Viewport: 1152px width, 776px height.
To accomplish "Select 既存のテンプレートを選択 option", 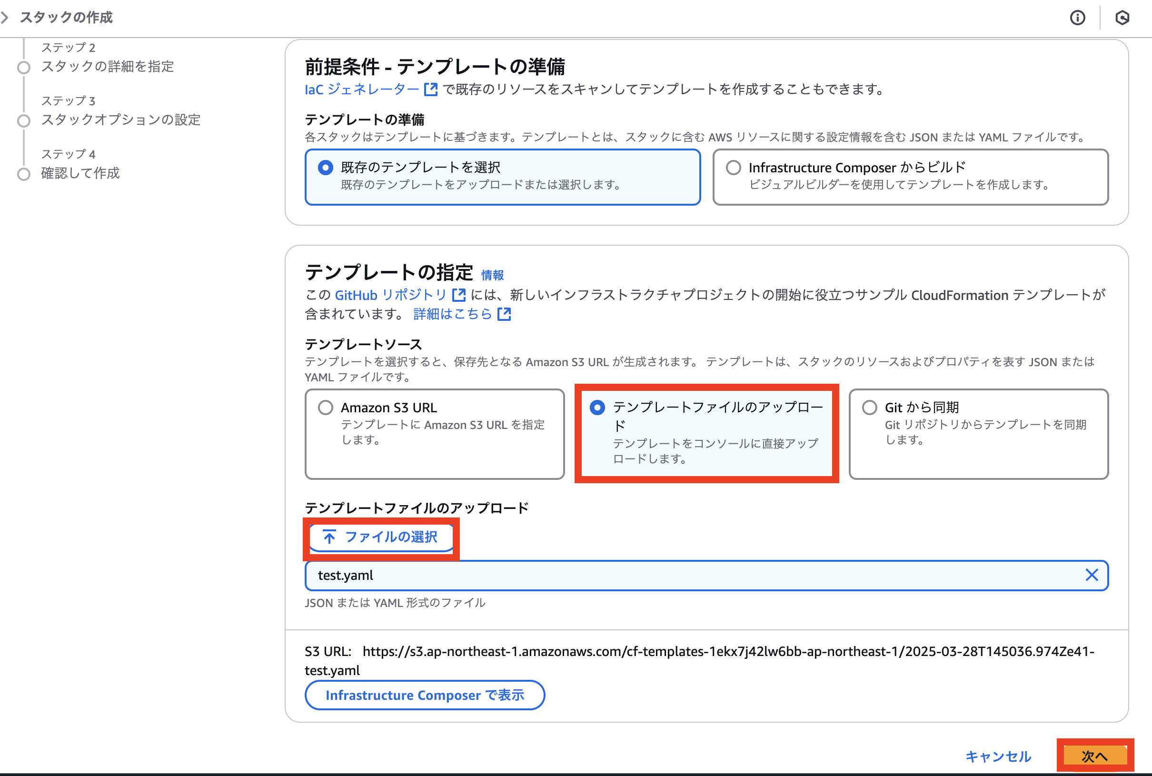I will pyautogui.click(x=325, y=167).
